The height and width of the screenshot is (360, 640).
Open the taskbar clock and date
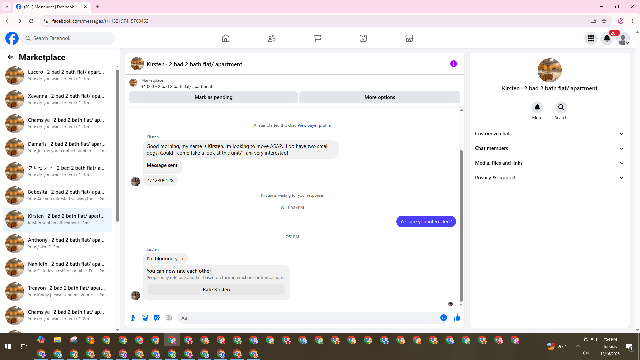[610, 347]
